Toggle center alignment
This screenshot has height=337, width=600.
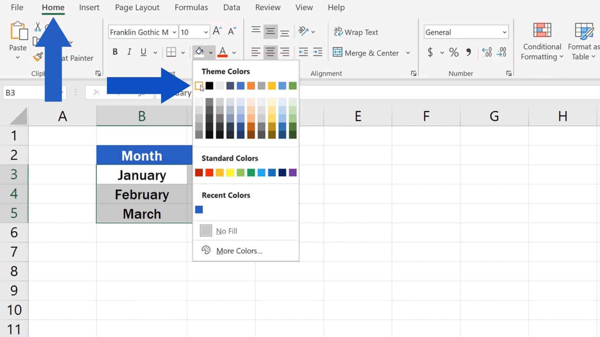[271, 52]
